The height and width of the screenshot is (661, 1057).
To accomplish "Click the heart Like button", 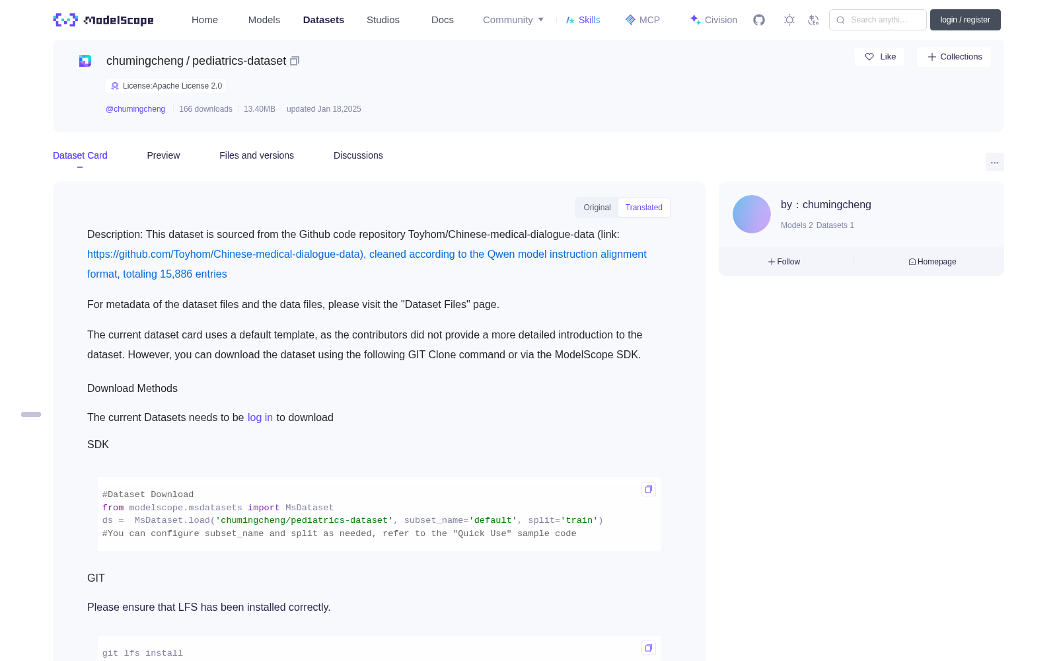I will tap(879, 57).
